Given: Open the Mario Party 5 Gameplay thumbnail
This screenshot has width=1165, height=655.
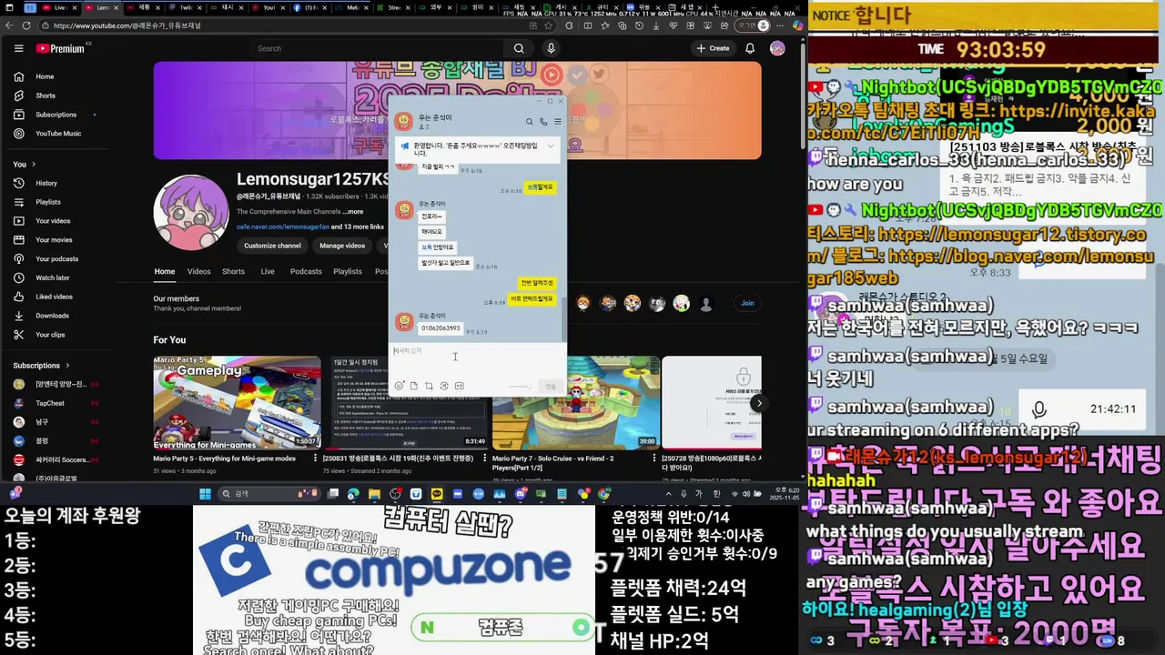Looking at the screenshot, I should [237, 403].
